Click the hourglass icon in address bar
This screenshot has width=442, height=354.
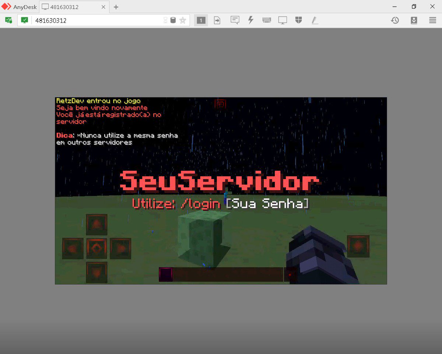(x=165, y=20)
